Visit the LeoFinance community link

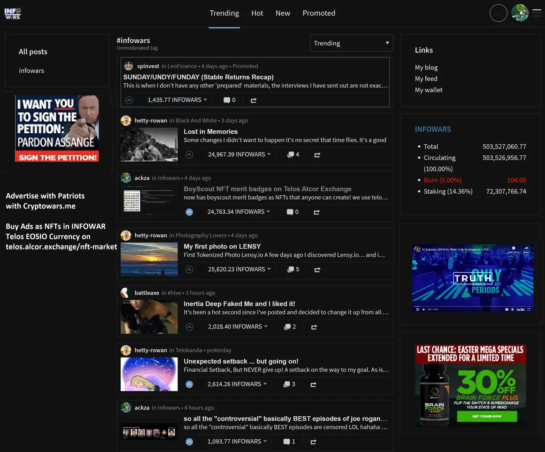click(x=182, y=66)
